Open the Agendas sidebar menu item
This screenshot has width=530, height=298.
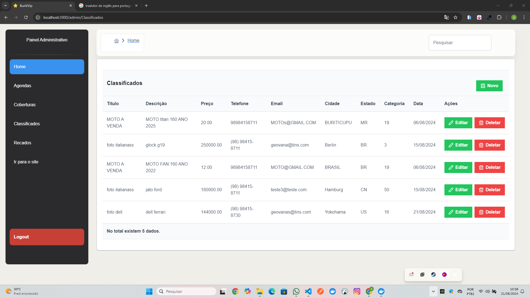pos(22,86)
